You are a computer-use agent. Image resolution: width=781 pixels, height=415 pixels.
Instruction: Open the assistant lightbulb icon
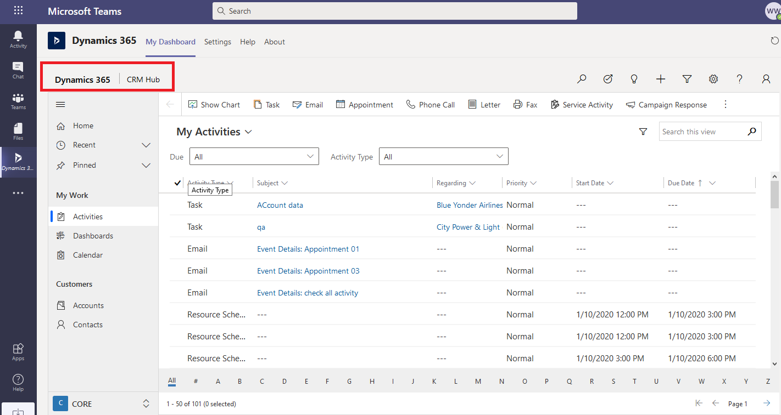point(634,79)
